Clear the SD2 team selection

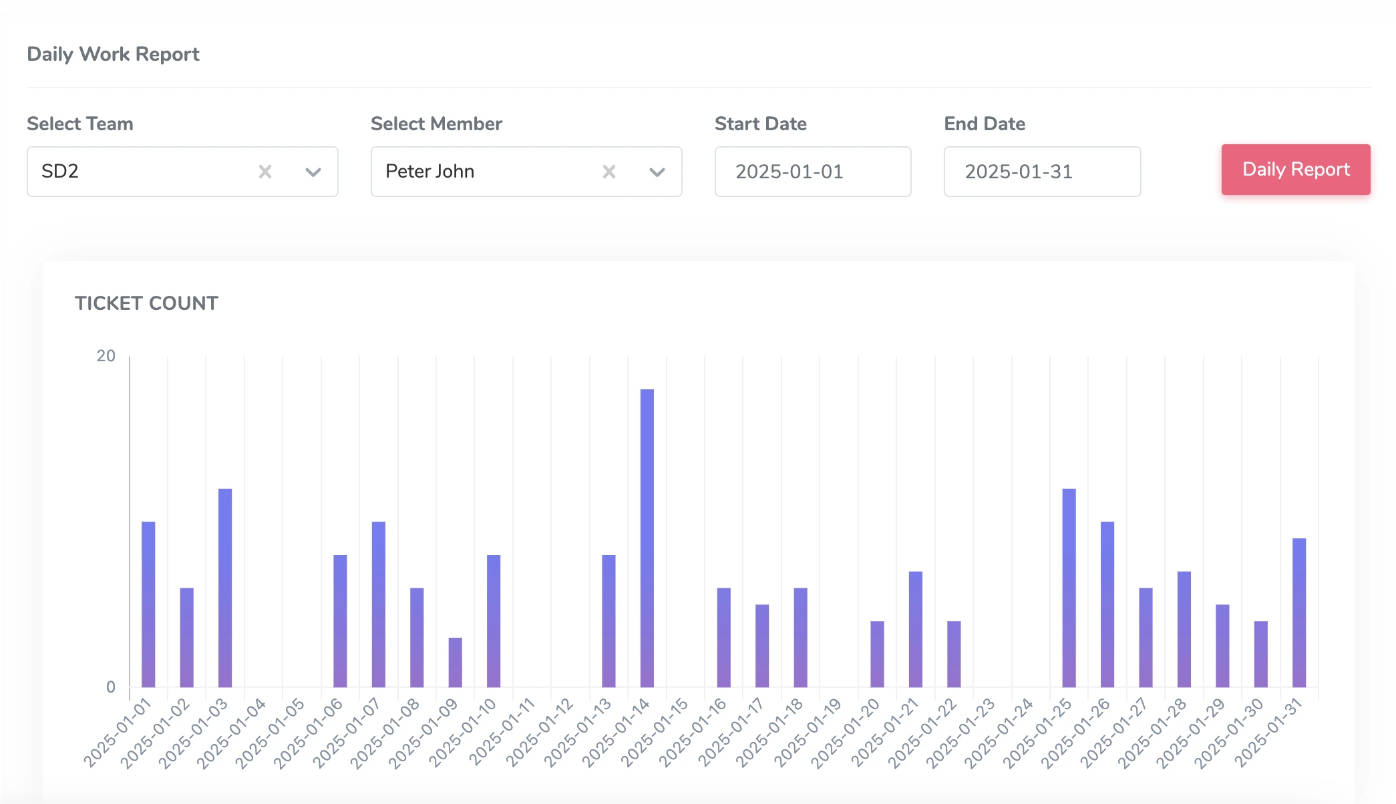point(265,172)
